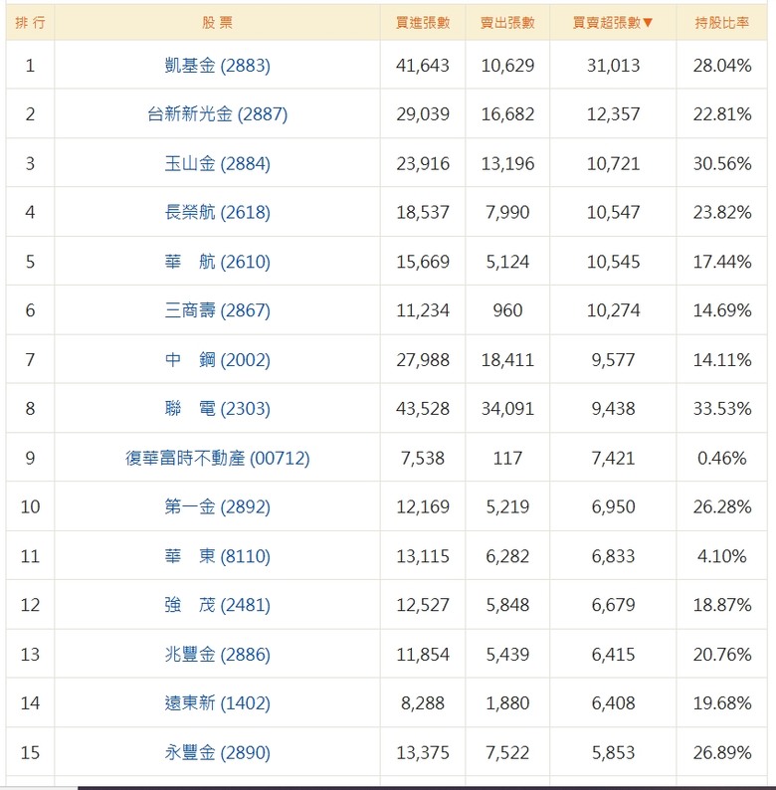Open the 復華富時不動產 (00712) link

click(x=217, y=458)
